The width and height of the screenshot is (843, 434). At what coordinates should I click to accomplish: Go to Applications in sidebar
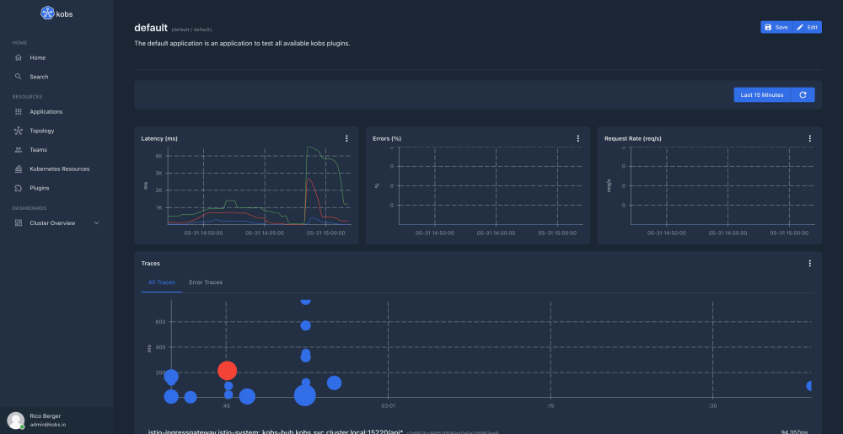[46, 111]
